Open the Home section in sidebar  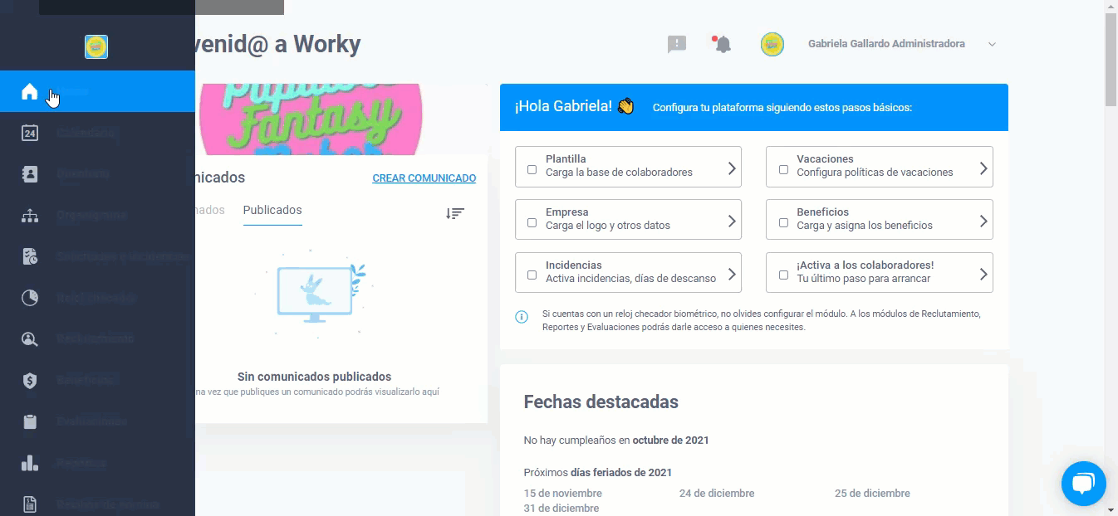pyautogui.click(x=97, y=91)
